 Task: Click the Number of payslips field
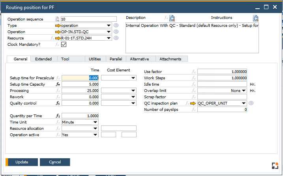(222, 110)
